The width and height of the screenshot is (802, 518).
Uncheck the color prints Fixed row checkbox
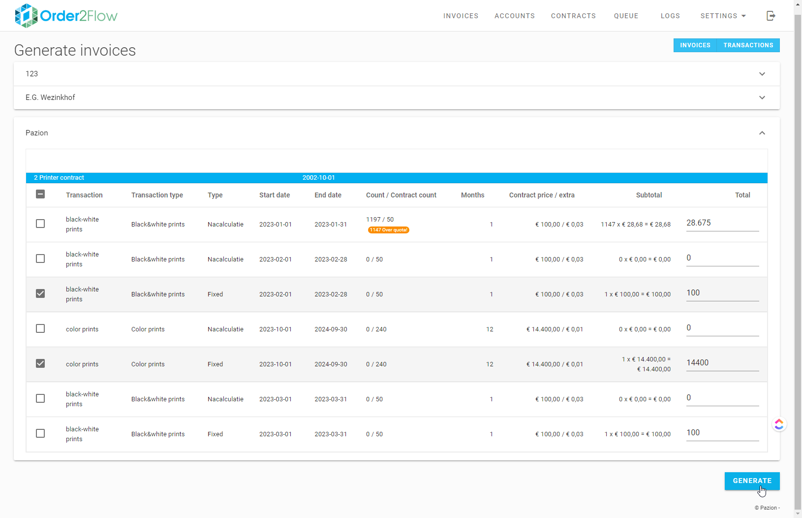pyautogui.click(x=40, y=363)
